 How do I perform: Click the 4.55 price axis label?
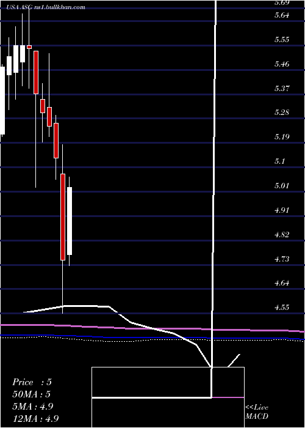[282, 308]
